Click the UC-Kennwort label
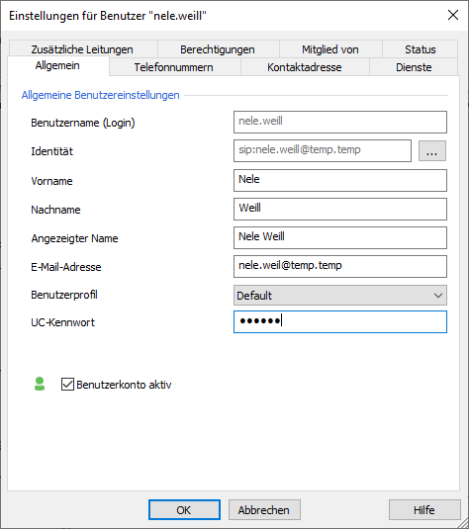Image resolution: width=469 pixels, height=529 pixels. click(62, 322)
